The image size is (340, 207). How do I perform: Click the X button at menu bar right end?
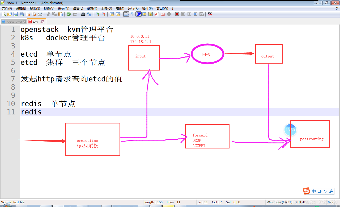(337, 9)
